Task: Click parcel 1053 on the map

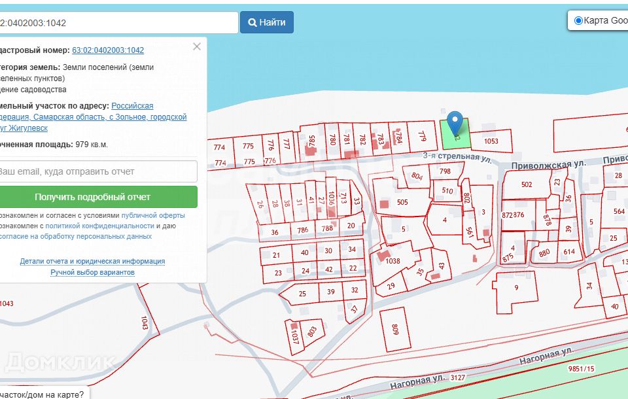Action: point(491,141)
